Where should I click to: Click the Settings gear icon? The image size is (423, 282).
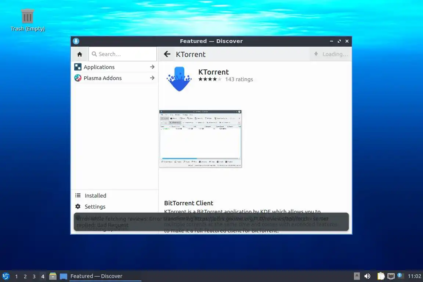coord(78,207)
